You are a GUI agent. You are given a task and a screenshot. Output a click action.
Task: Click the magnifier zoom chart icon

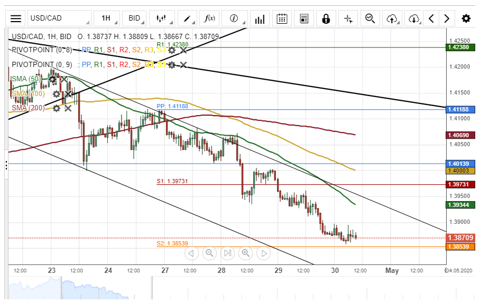[370, 18]
